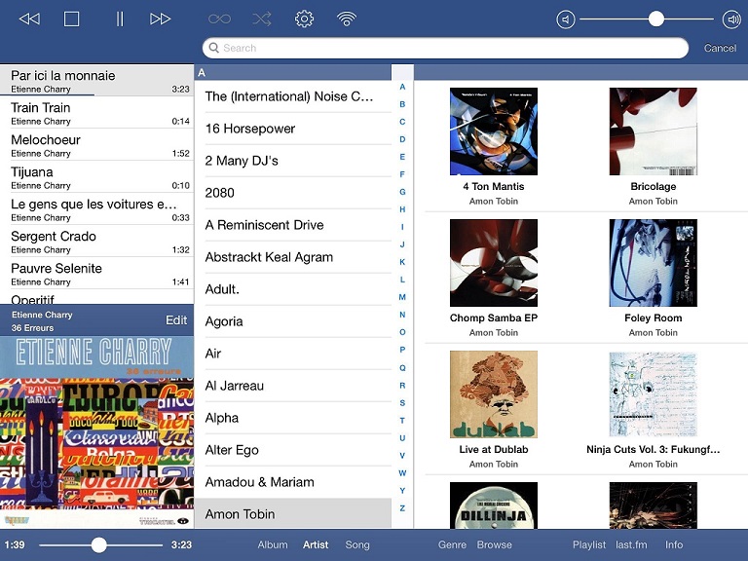Image resolution: width=748 pixels, height=561 pixels.
Task: Open the settings gear
Action: click(304, 19)
